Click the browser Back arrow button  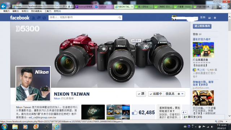pyautogui.click(x=3, y=6)
